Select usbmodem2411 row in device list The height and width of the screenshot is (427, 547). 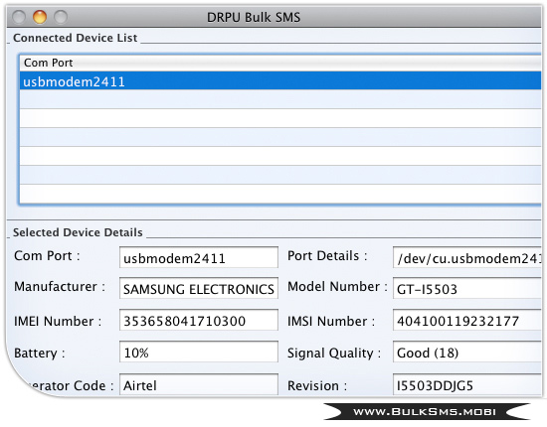coord(280,80)
